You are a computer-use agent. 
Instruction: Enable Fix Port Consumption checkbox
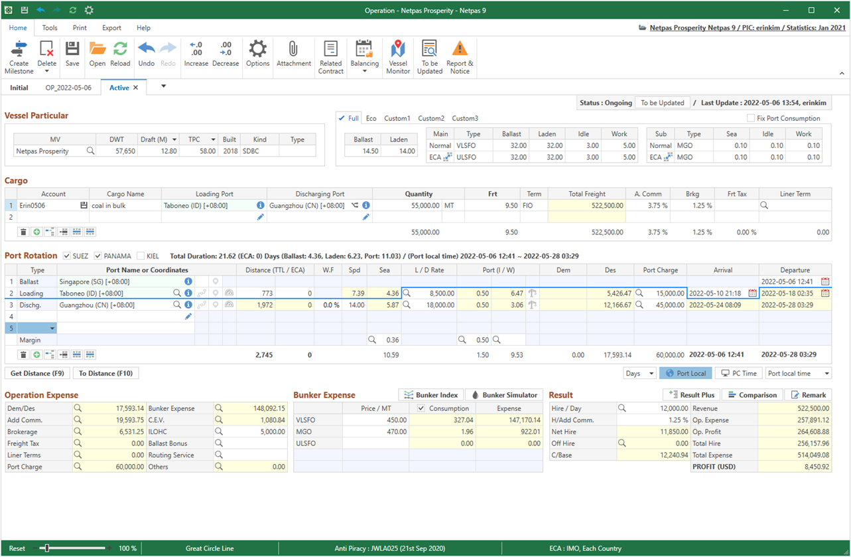[751, 118]
